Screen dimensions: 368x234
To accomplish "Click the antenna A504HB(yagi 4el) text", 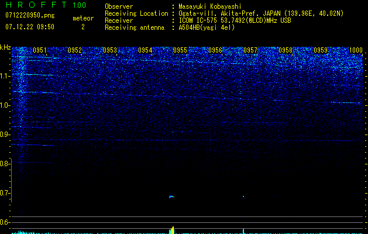I will coord(207,27).
